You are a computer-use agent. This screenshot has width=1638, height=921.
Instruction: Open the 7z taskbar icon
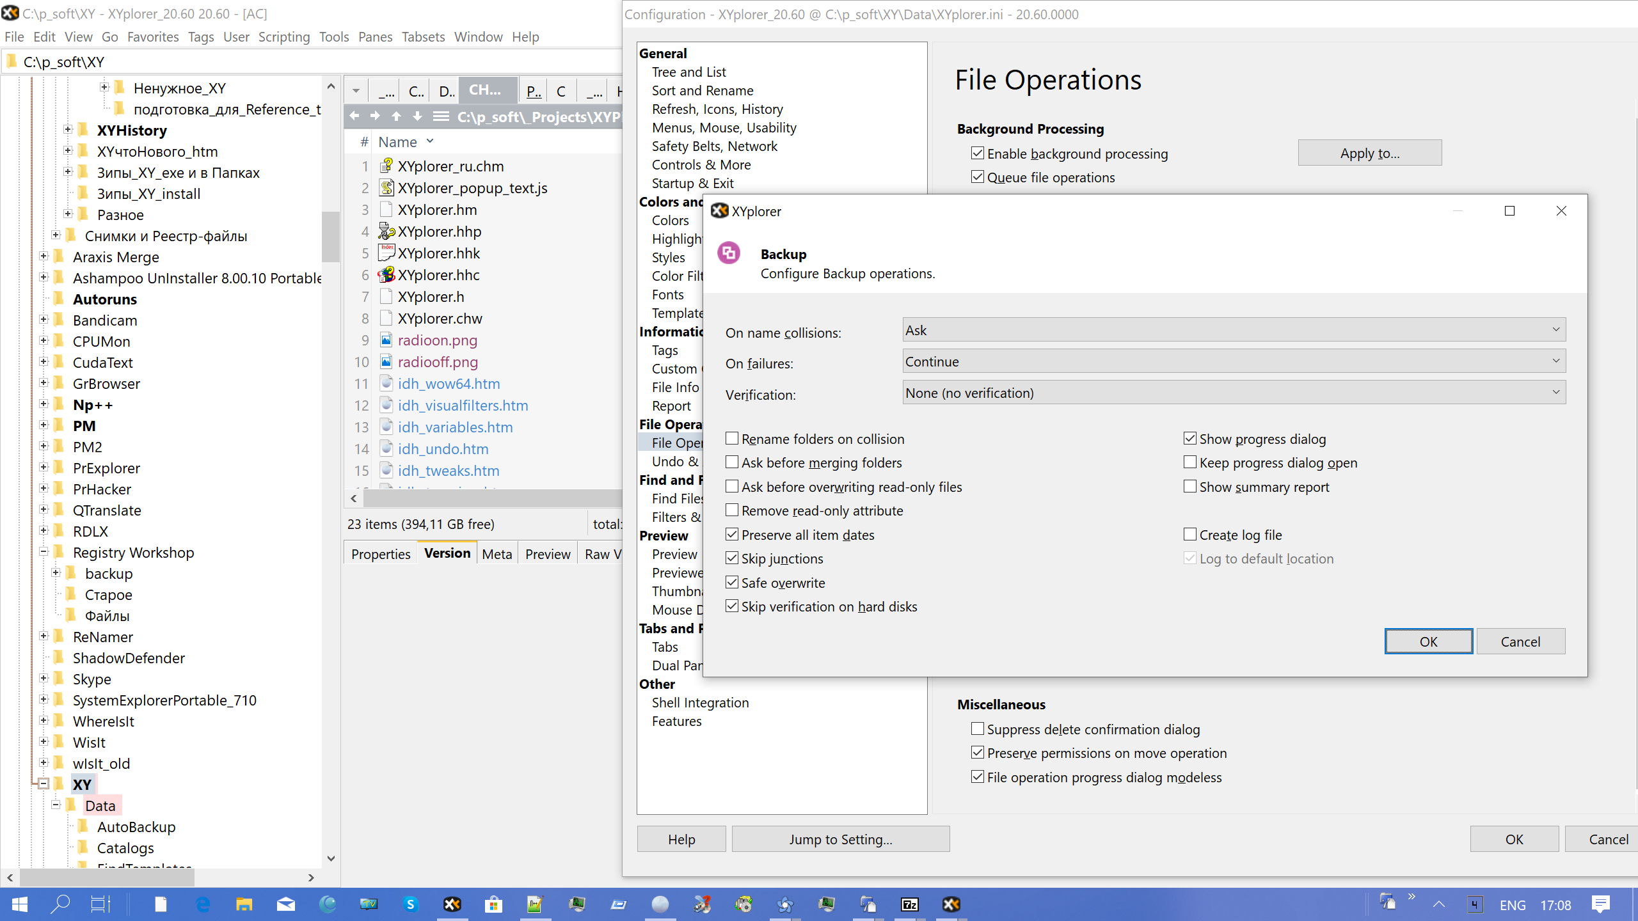pos(909,904)
